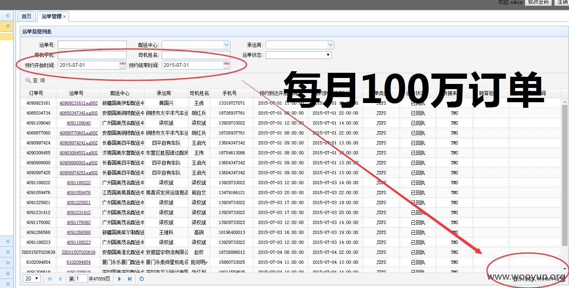The image size is (569, 288).
Task: Click the 注销 logout button
Action: click(x=562, y=2)
